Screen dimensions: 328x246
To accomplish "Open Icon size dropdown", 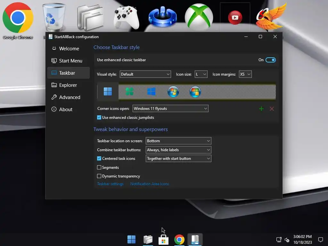I will coord(201,74).
